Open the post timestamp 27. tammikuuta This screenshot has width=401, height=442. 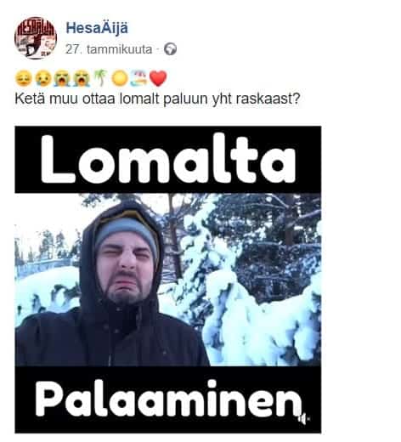coord(109,49)
